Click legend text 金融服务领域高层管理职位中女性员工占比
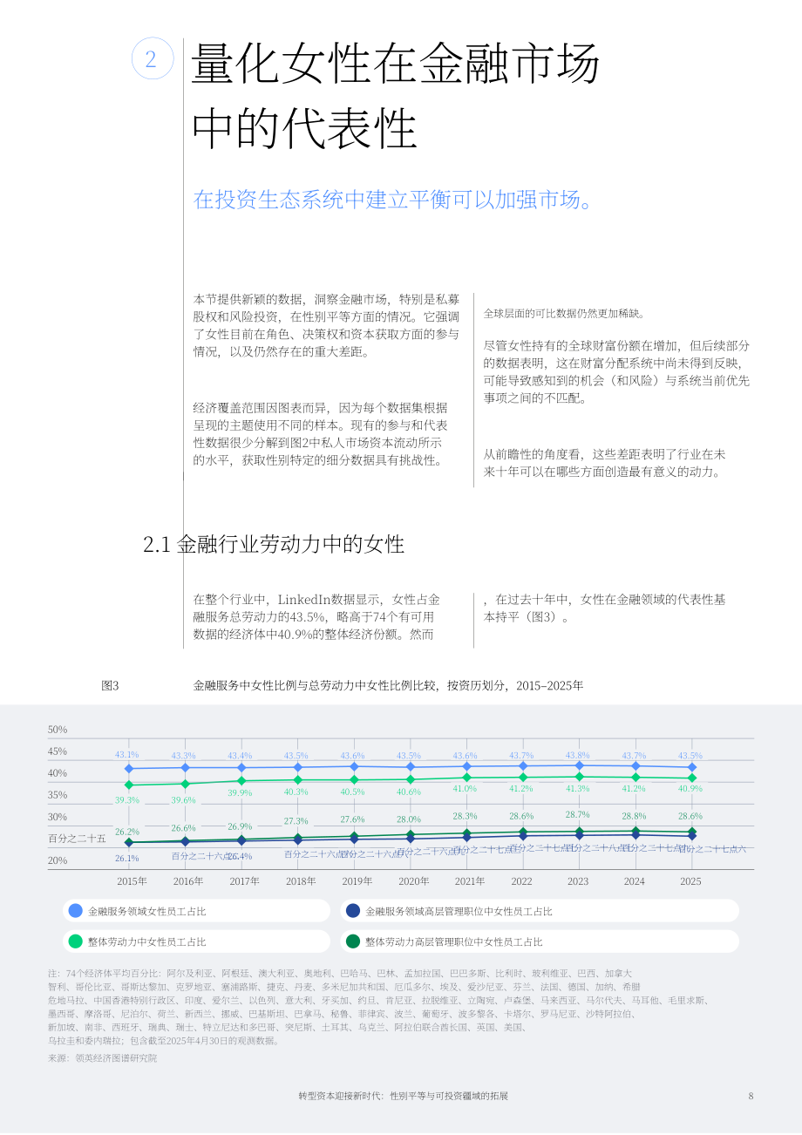This screenshot has width=802, height=1135. pyautogui.click(x=459, y=911)
